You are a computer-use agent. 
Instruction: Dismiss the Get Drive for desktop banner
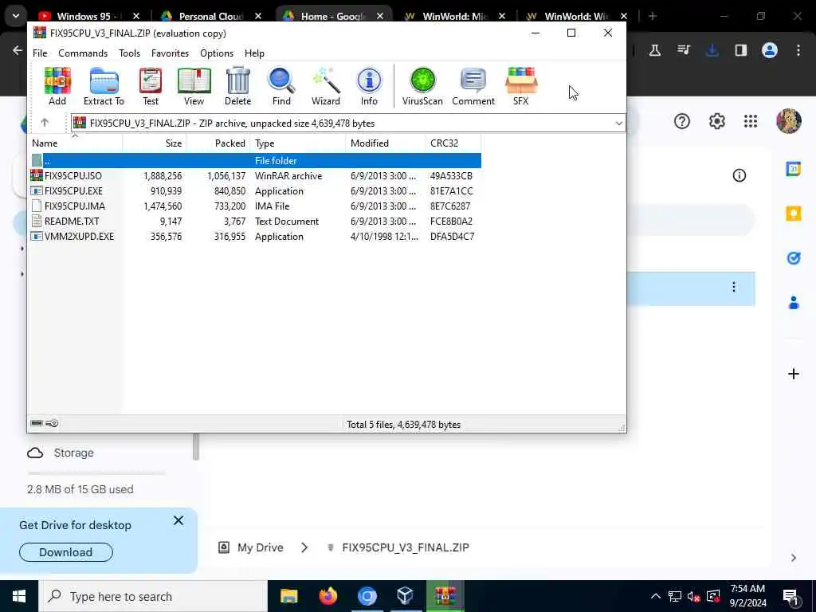178,520
